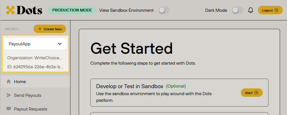Screen dimensions: 287x115
Task: Open the Home menu item
Action: pos(35,81)
